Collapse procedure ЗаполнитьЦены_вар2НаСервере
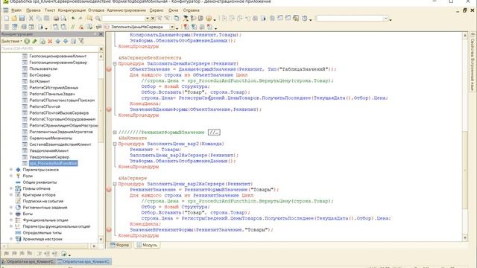477x268 pixels. pyautogui.click(x=115, y=184)
